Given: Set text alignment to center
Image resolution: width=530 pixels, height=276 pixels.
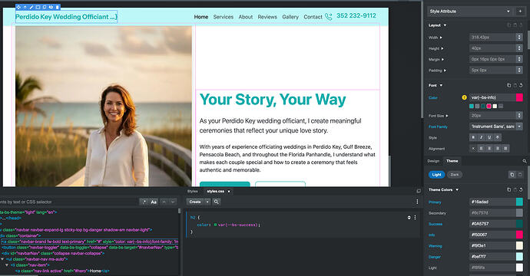Looking at the screenshot, I should (x=489, y=149).
